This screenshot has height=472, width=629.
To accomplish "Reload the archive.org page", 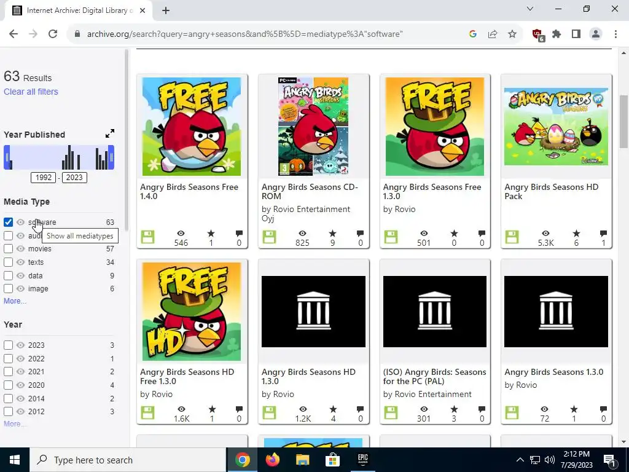I will (x=53, y=34).
